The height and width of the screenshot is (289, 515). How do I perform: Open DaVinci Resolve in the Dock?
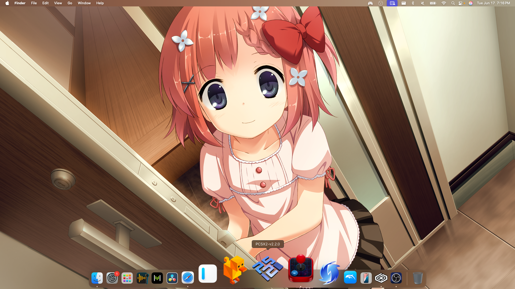[x=172, y=278]
